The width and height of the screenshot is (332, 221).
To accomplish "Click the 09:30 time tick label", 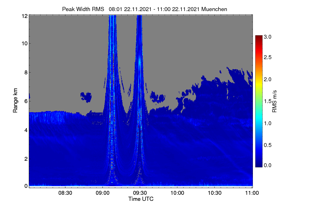I will point(140,193).
